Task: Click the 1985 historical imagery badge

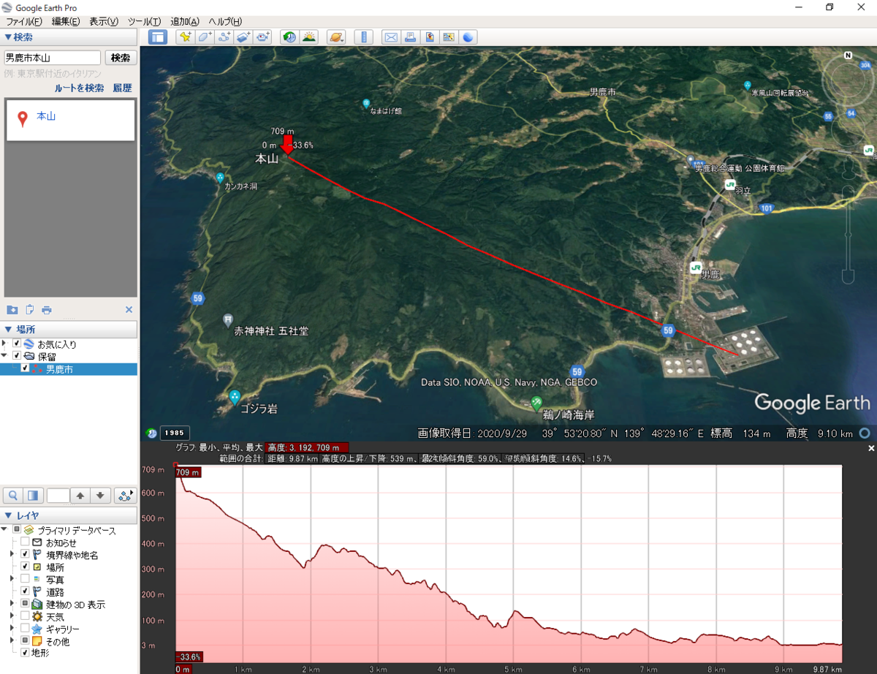Action: pyautogui.click(x=175, y=432)
